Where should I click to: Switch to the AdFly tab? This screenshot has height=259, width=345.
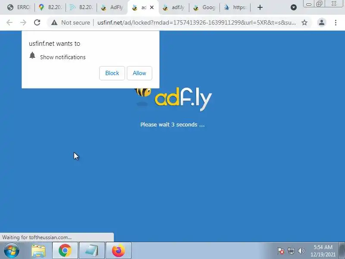click(x=112, y=7)
